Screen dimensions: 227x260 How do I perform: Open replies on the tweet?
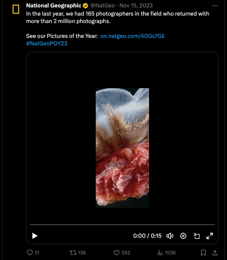[33, 253]
